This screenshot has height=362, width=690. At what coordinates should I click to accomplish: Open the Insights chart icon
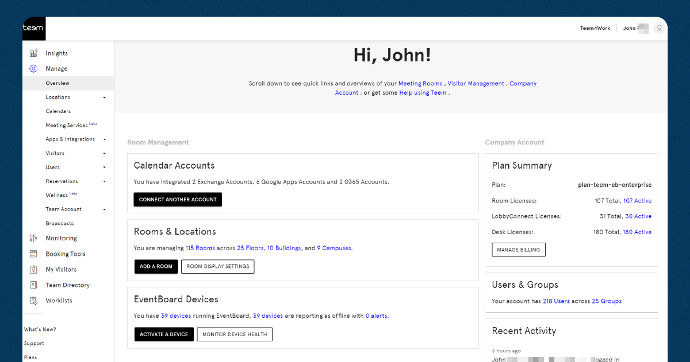tap(33, 53)
